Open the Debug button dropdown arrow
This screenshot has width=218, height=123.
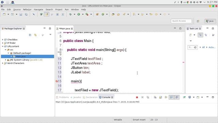pyautogui.click(x=74, y=14)
